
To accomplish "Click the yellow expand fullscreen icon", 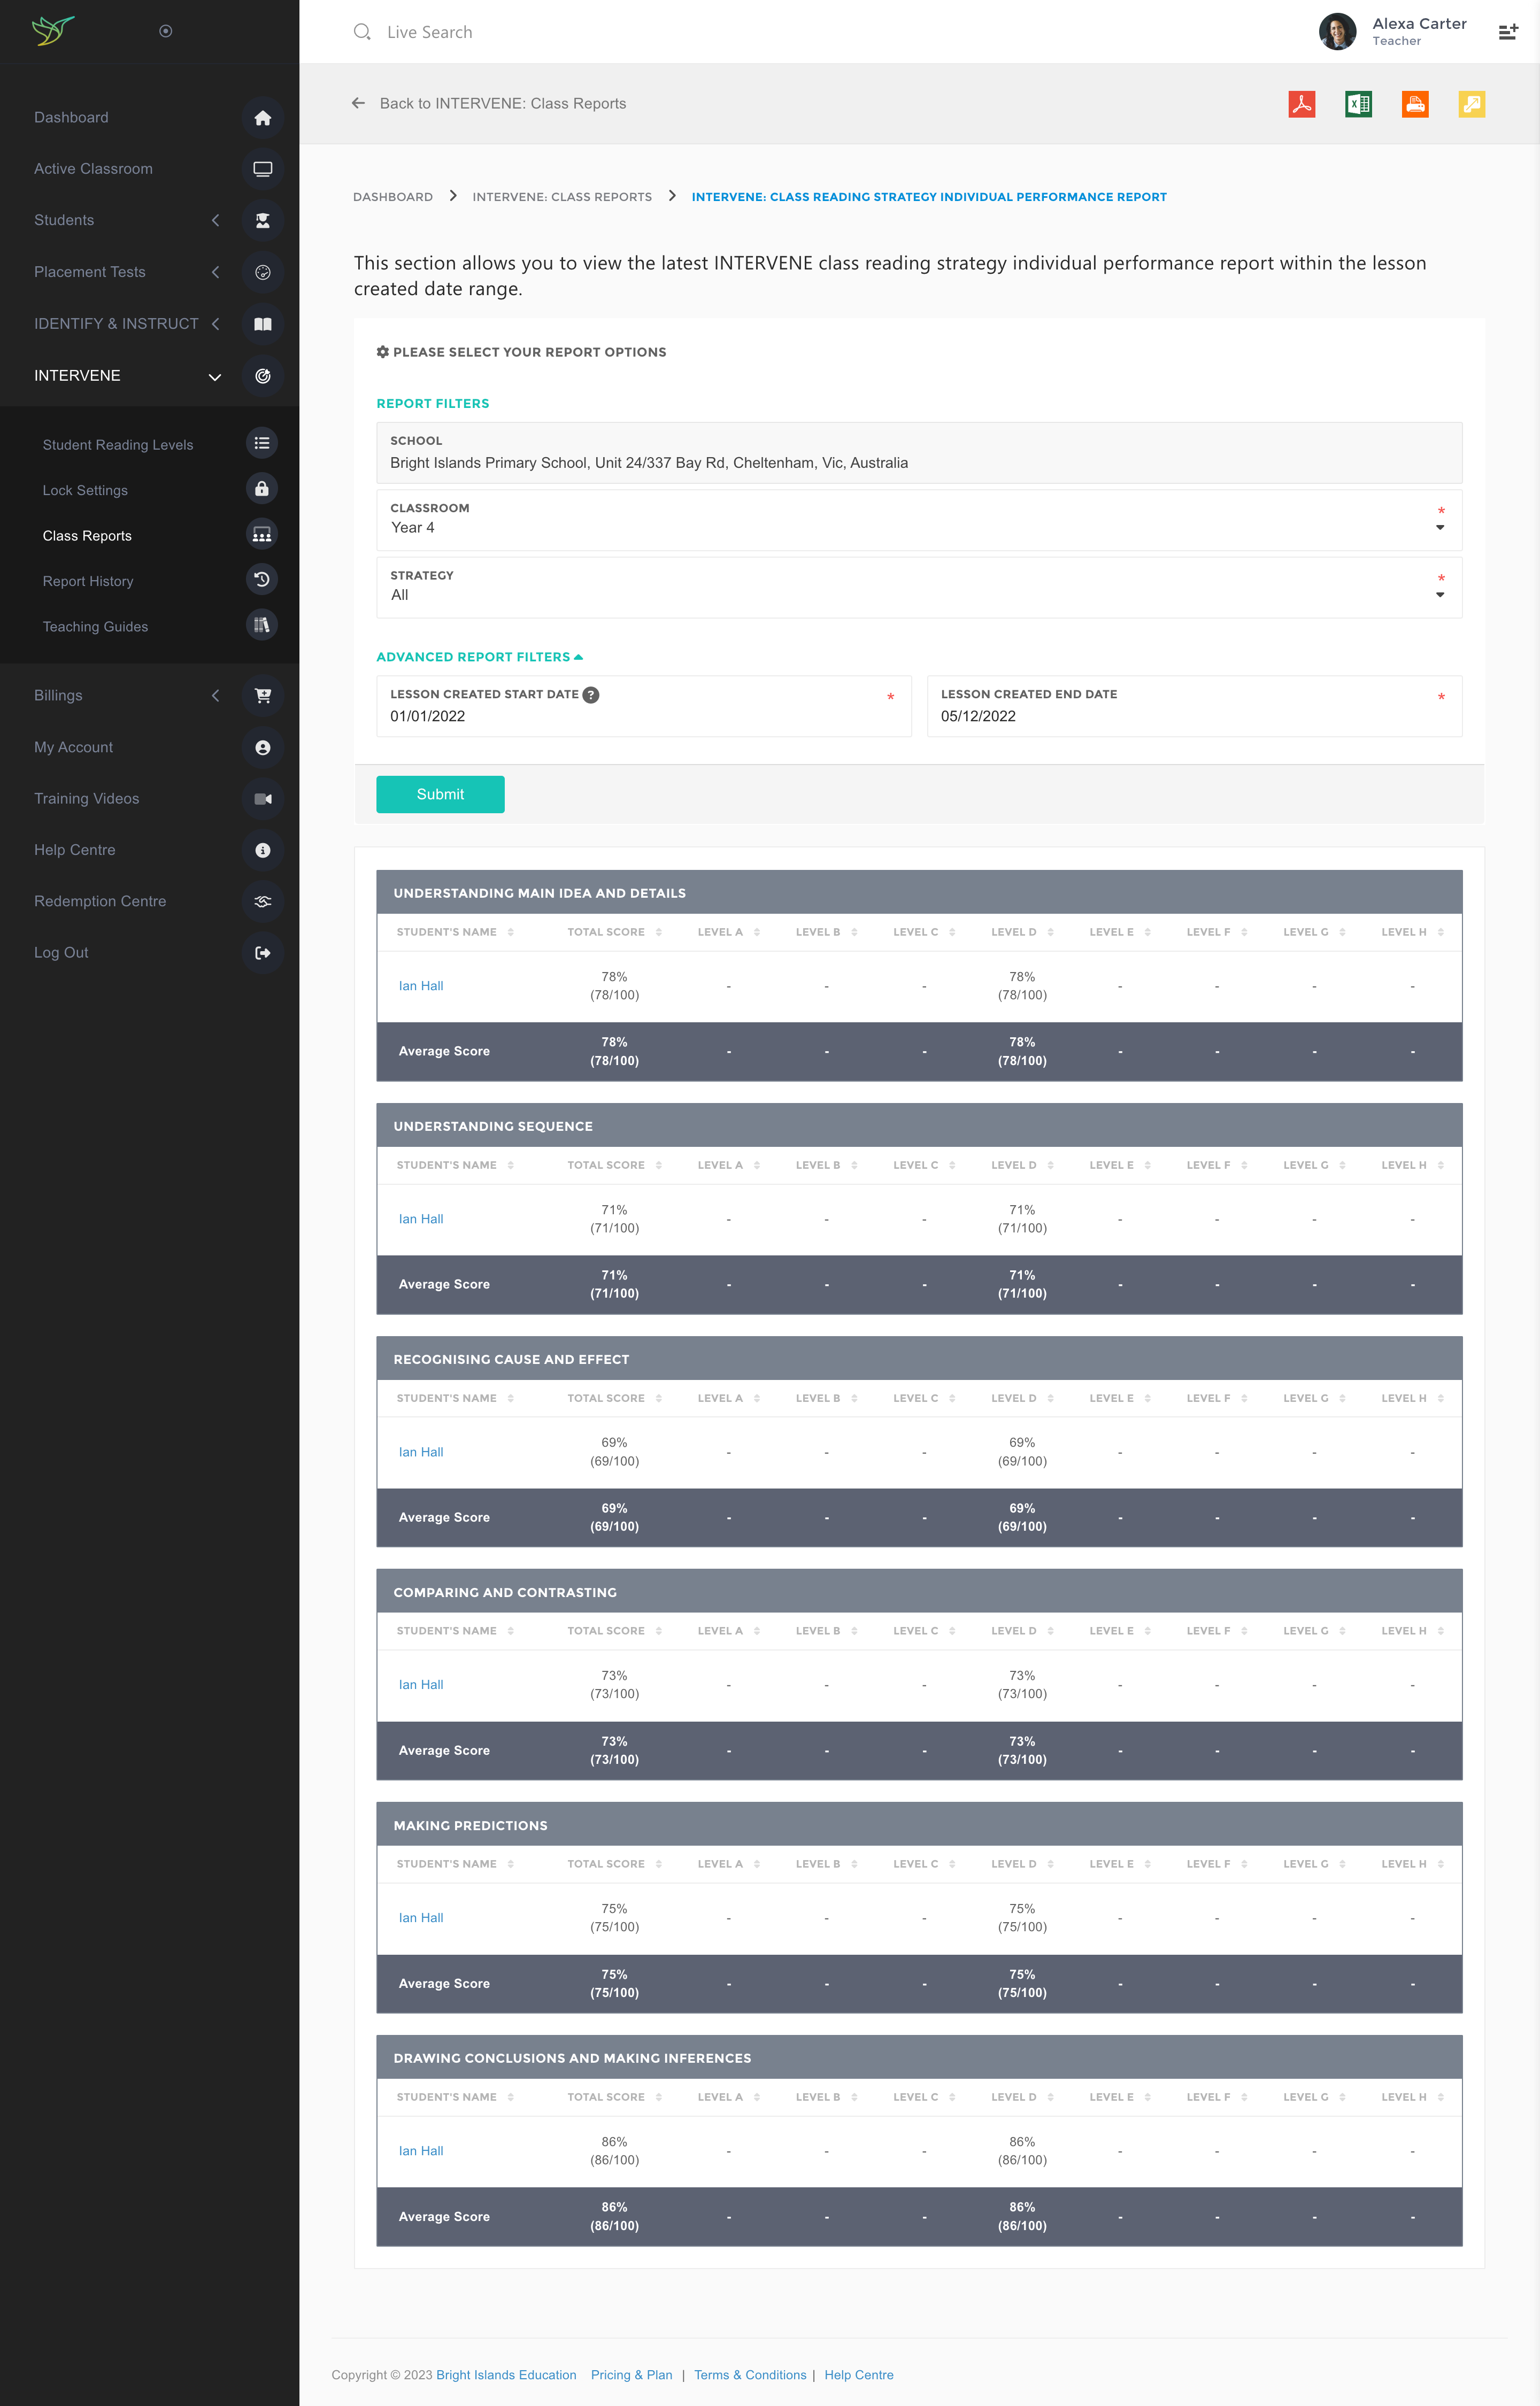I will (1471, 104).
